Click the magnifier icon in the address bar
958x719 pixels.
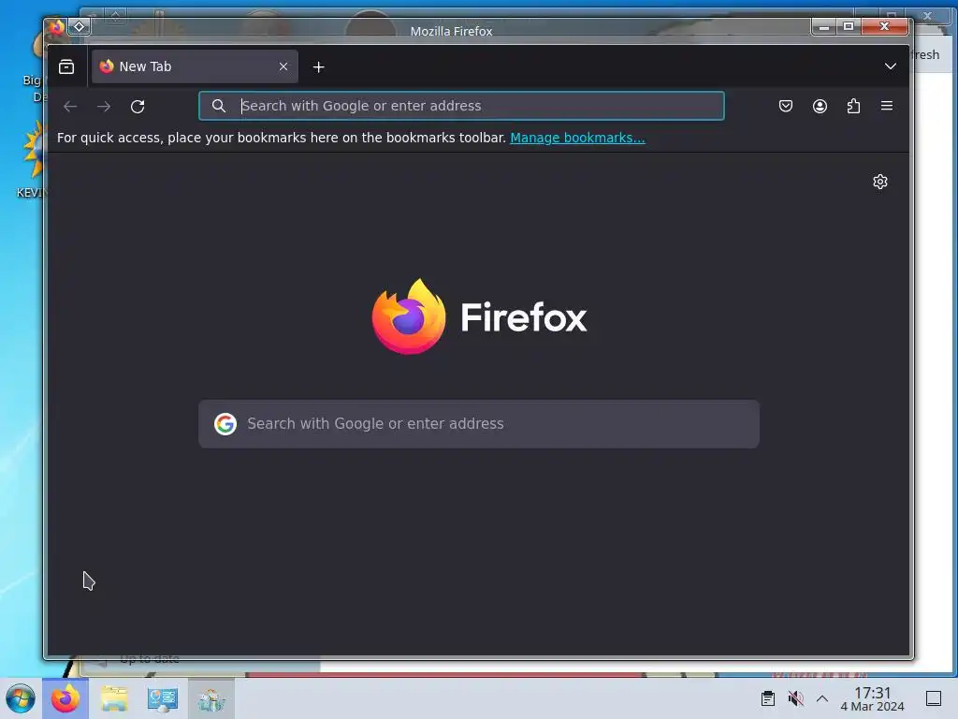[218, 106]
